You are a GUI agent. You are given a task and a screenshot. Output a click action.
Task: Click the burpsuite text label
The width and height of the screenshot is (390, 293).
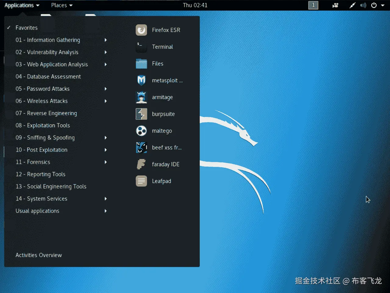[x=163, y=114]
